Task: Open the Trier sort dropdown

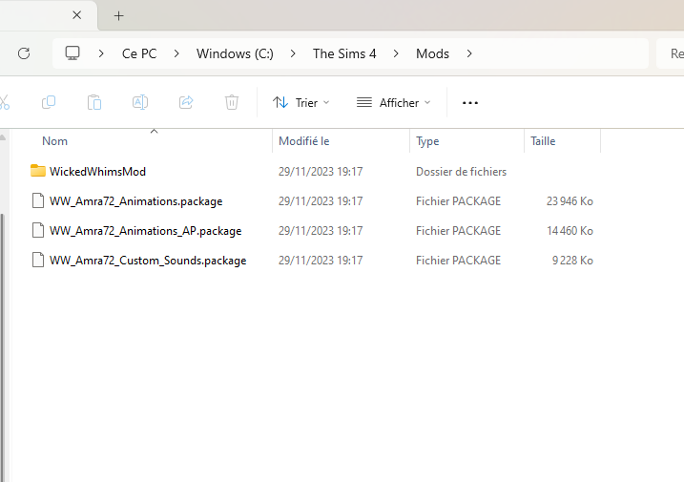Action: 301,102
